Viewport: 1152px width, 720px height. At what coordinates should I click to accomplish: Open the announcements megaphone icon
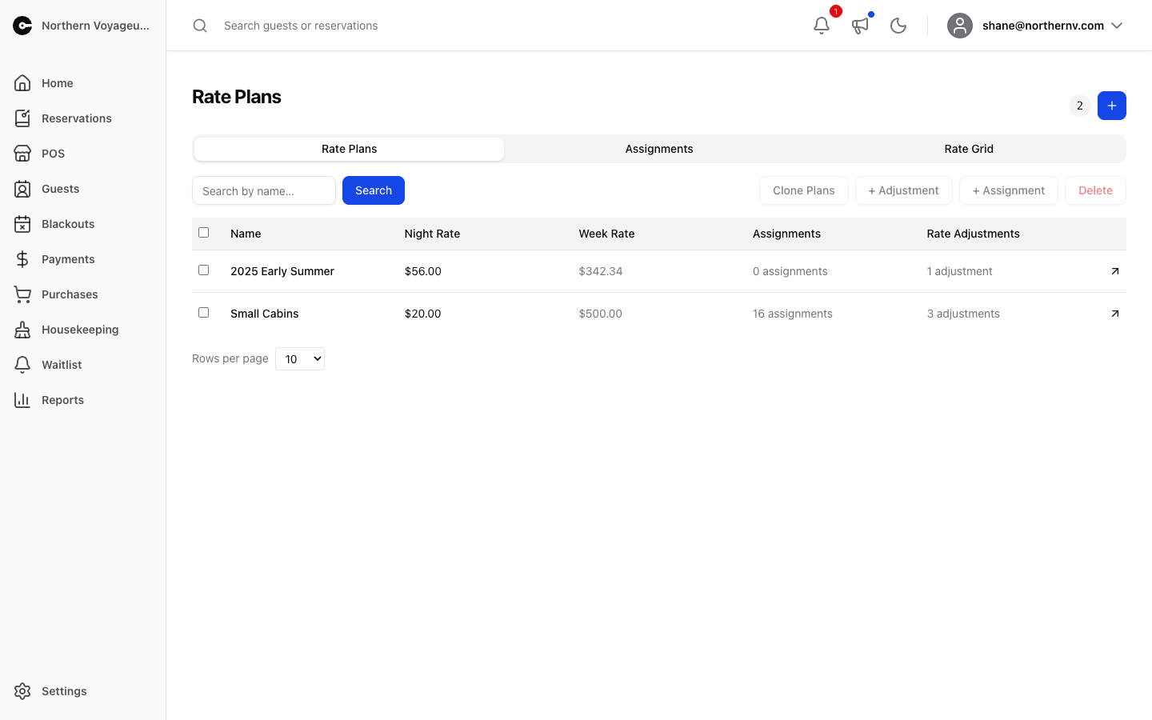[860, 26]
